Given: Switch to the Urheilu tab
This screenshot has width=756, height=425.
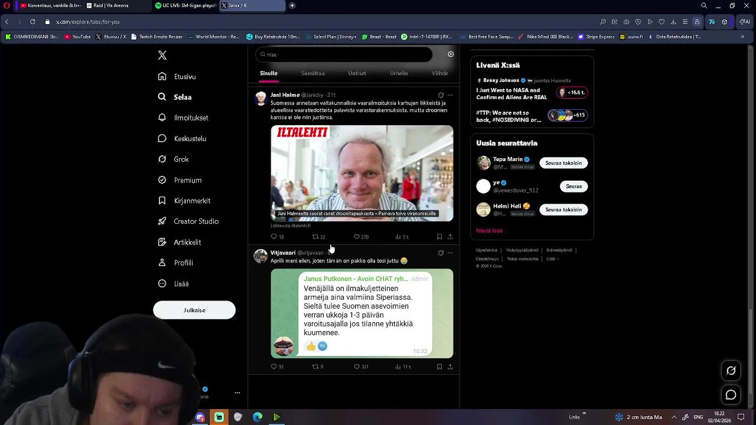Looking at the screenshot, I should pyautogui.click(x=399, y=73).
